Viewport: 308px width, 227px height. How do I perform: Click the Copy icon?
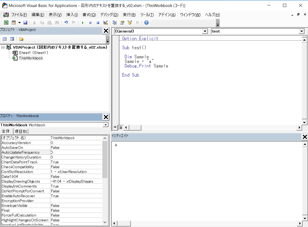(42, 23)
